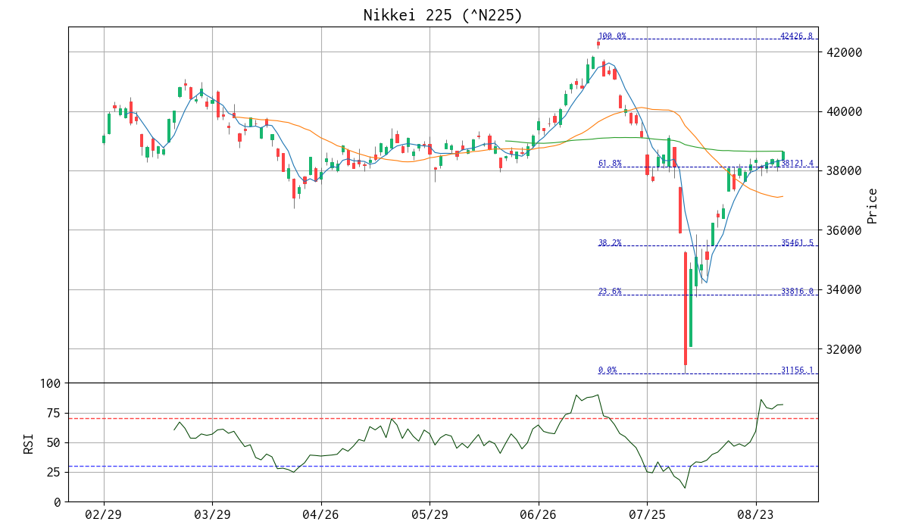Click the 35461.5 Fibonacci price value
Screen dimensions: 909x528
[x=797, y=242]
